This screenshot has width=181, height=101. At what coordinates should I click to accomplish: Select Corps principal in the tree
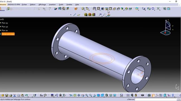[x=8, y=34]
